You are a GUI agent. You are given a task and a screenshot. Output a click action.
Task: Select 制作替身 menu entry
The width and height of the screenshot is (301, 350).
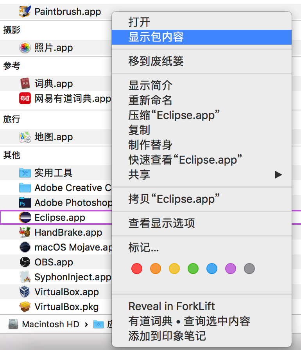[x=202, y=144]
